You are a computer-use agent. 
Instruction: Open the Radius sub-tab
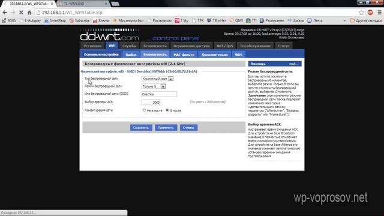(x=131, y=55)
